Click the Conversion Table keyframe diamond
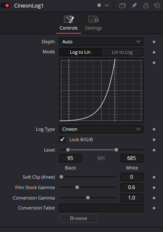 (154, 208)
